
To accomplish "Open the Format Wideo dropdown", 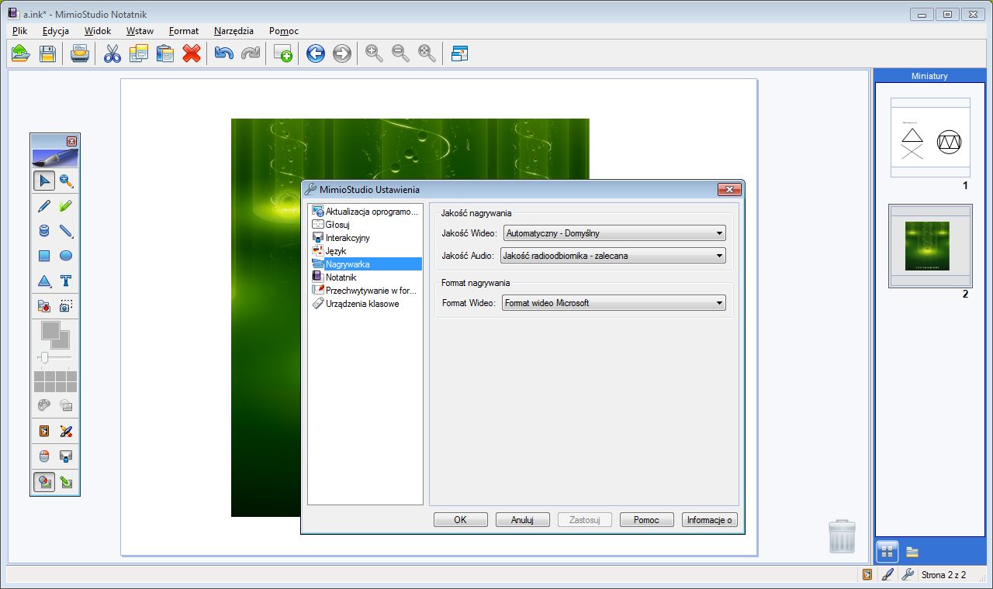I will point(614,303).
